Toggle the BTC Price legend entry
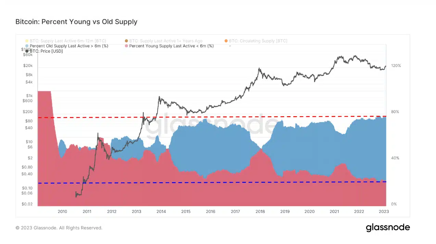This screenshot has width=436, height=244. coord(46,51)
